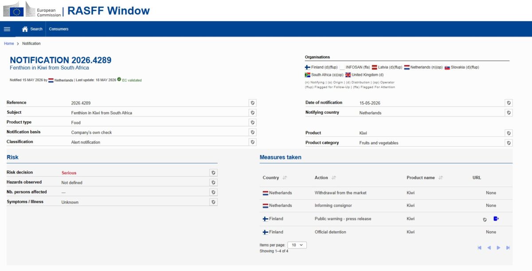532x271 pixels.
Task: Click 'Notification' breadcrumb text
Action: pos(31,43)
